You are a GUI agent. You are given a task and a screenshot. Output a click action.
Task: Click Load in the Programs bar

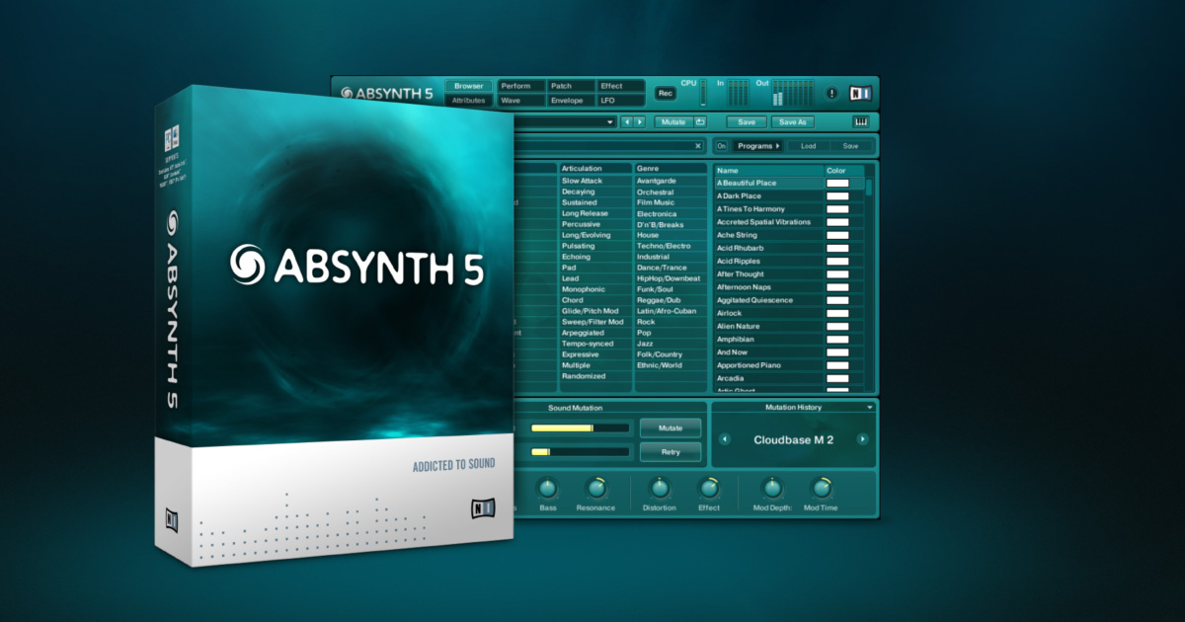808,146
